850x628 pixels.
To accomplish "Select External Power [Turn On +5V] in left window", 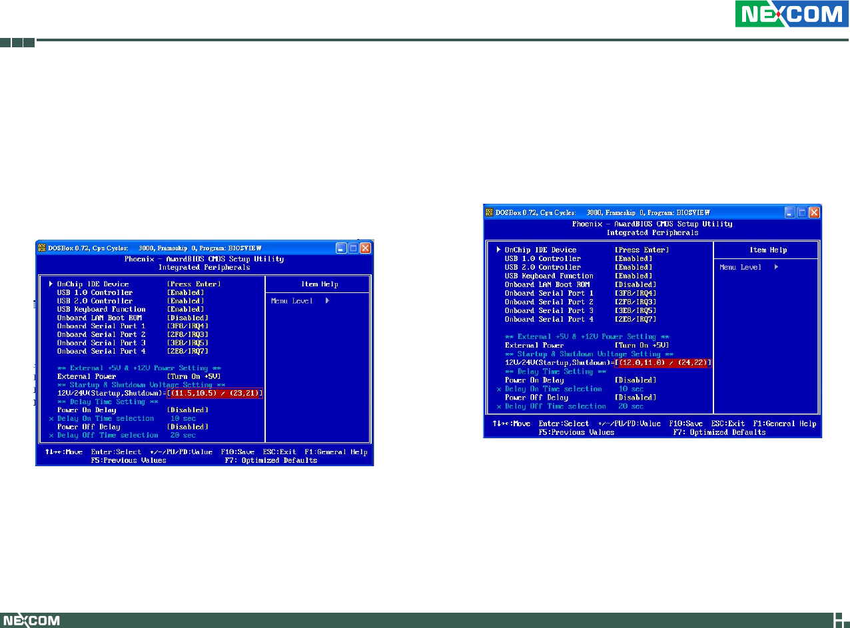I will tap(193, 376).
